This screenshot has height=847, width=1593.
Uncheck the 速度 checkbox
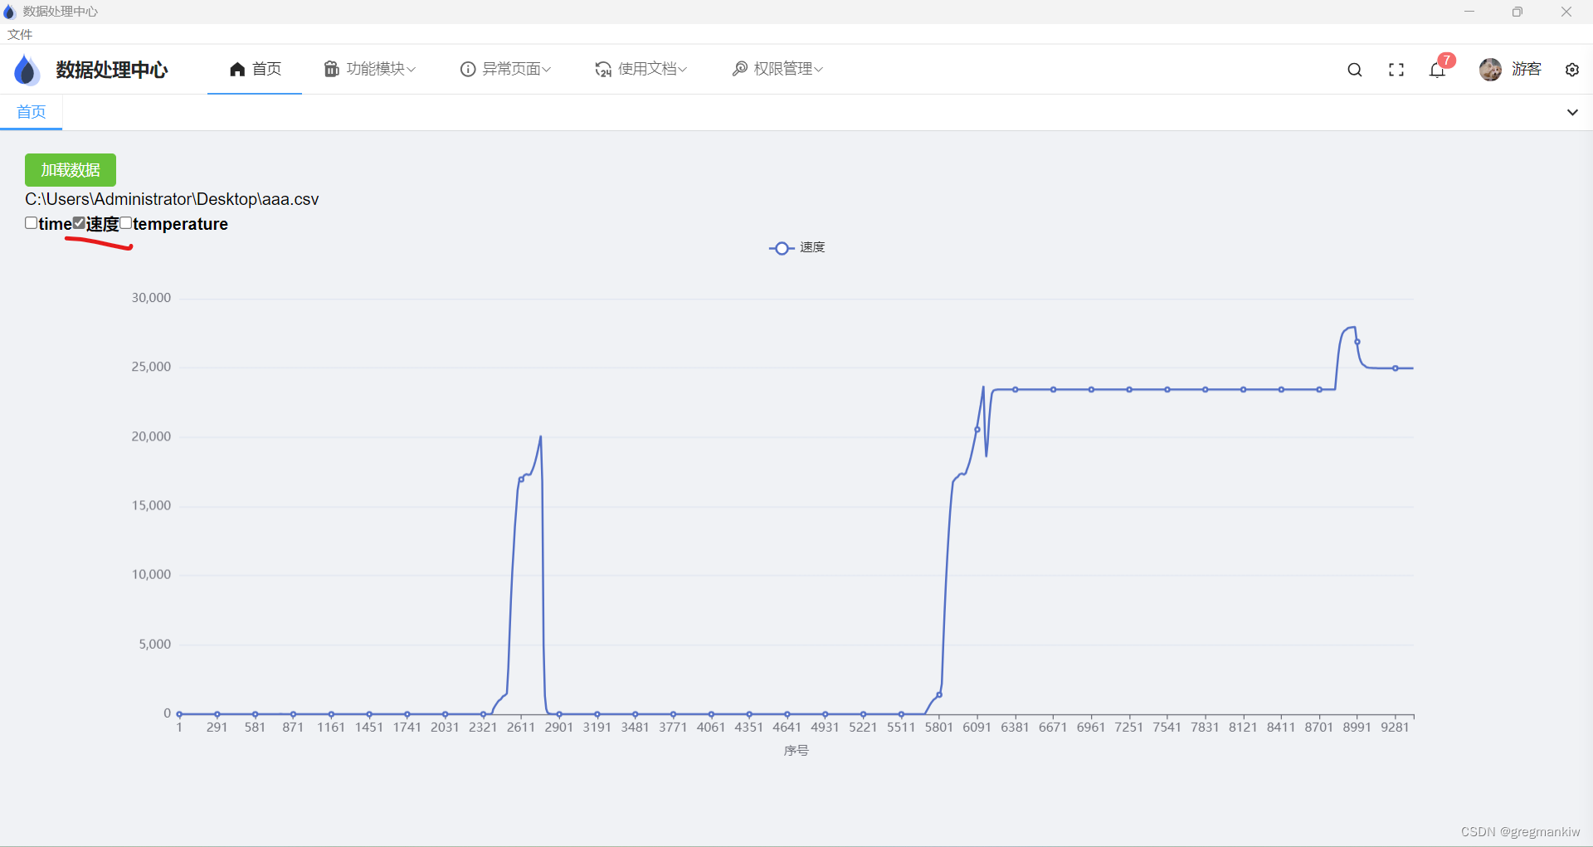click(79, 222)
